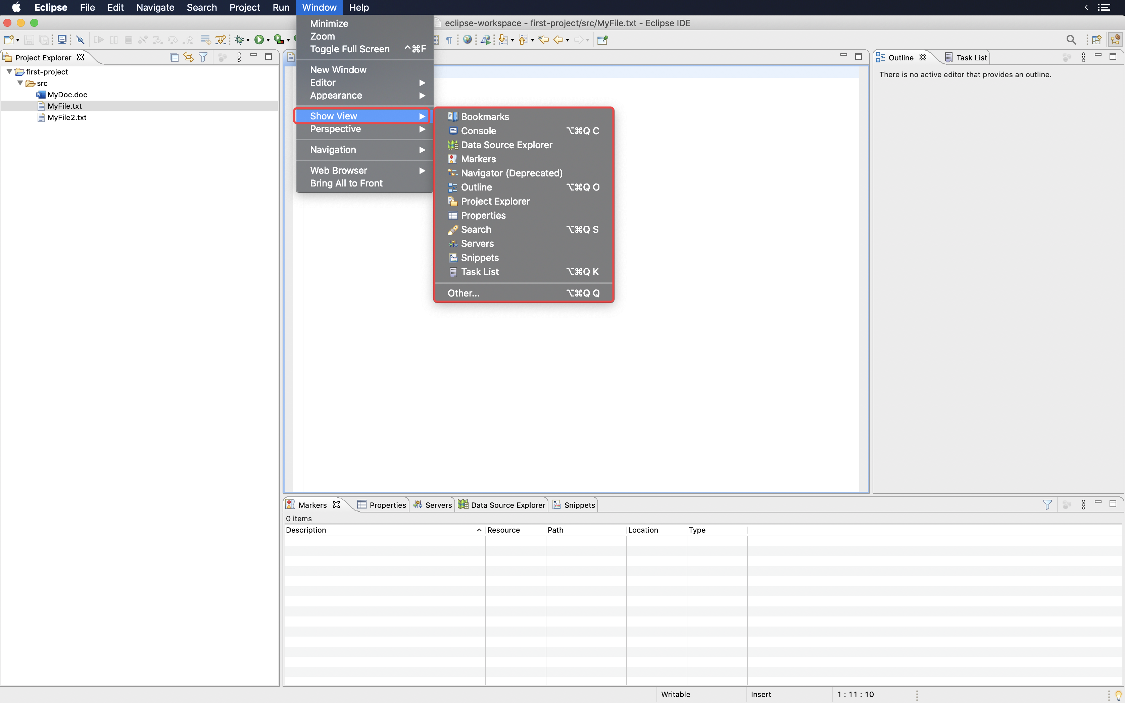Expand the Perspective submenu
Screen dimensions: 1125x703
(365, 129)
